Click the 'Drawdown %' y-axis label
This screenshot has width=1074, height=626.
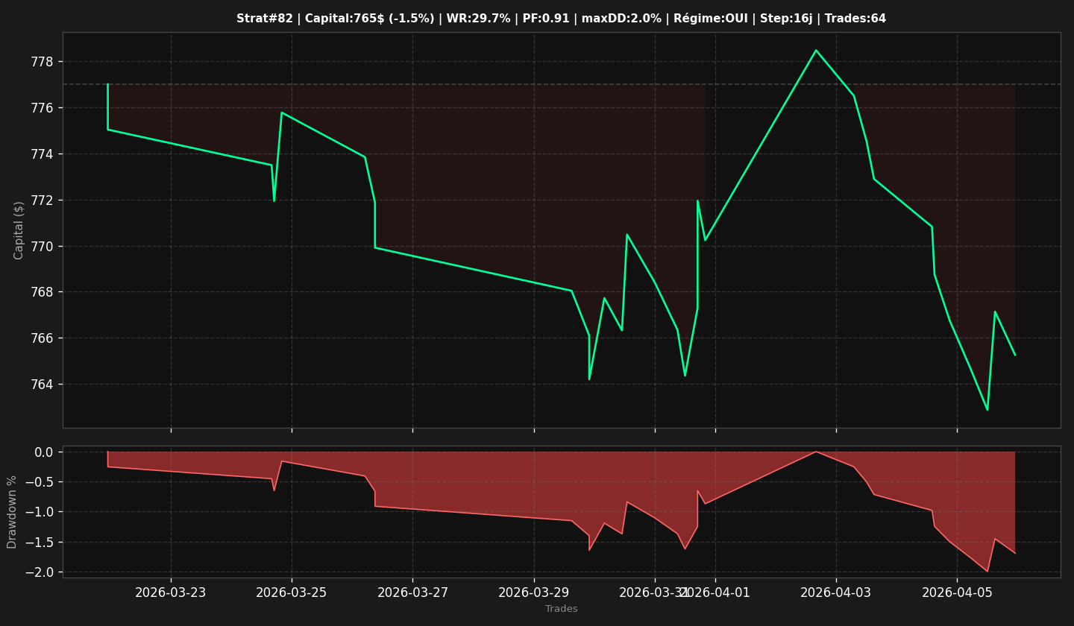point(12,512)
